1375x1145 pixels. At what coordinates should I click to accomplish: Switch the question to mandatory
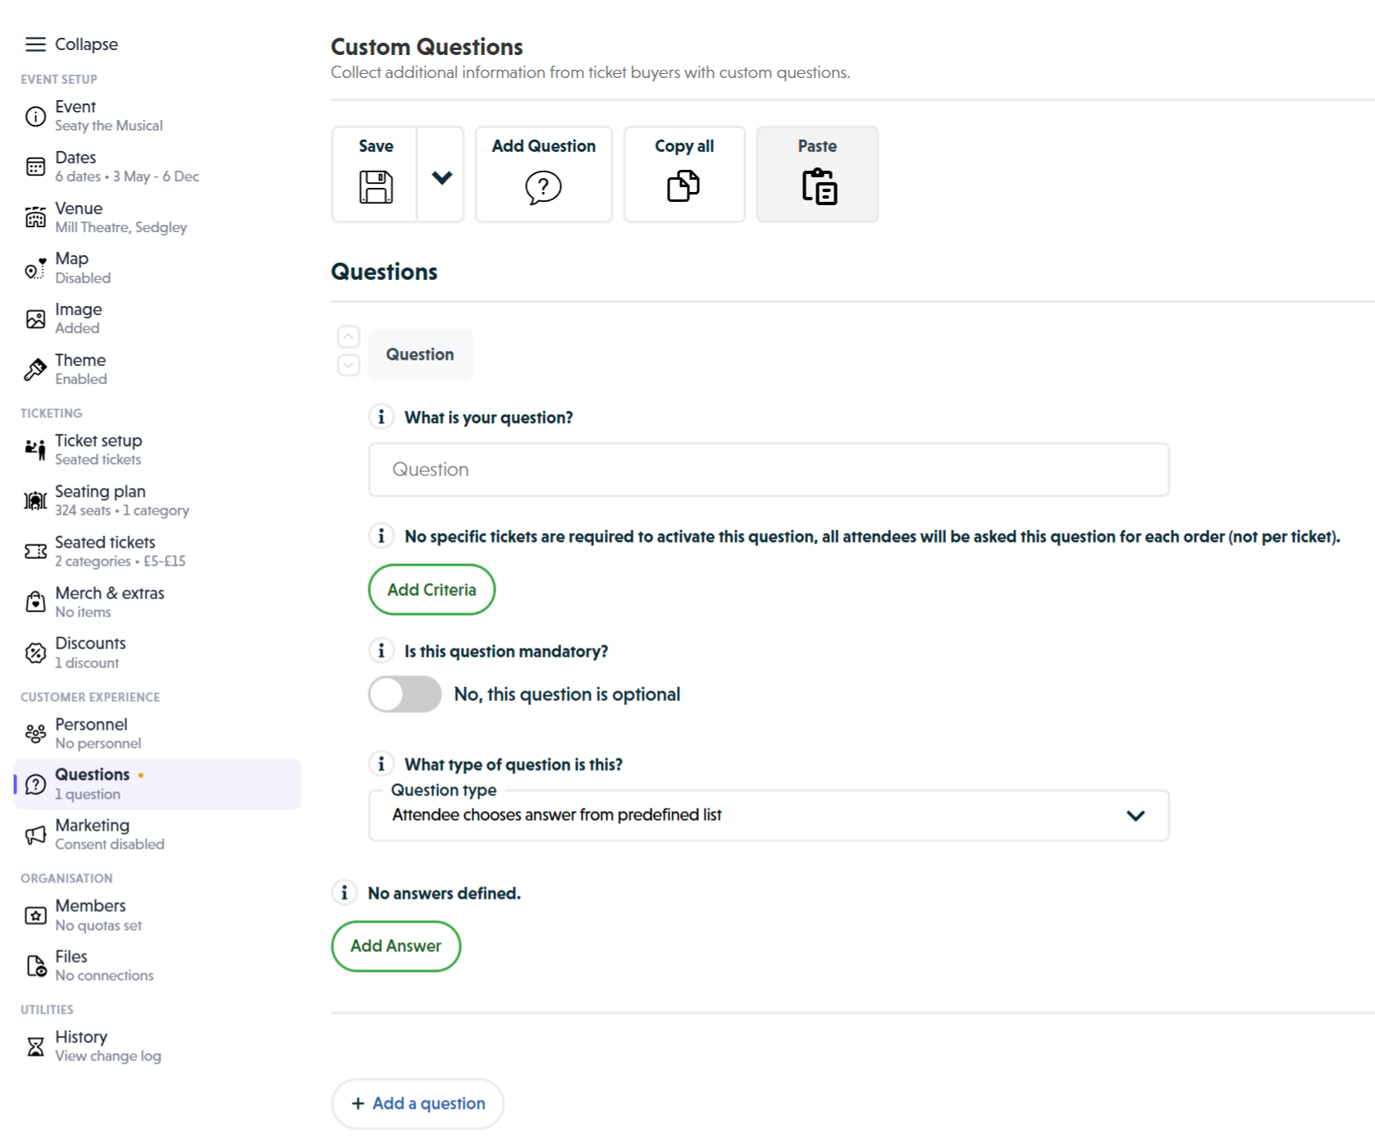[405, 694]
